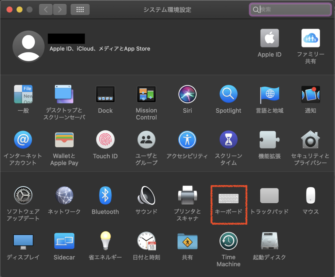Open キーボード (Keyboard) preferences

(228, 198)
